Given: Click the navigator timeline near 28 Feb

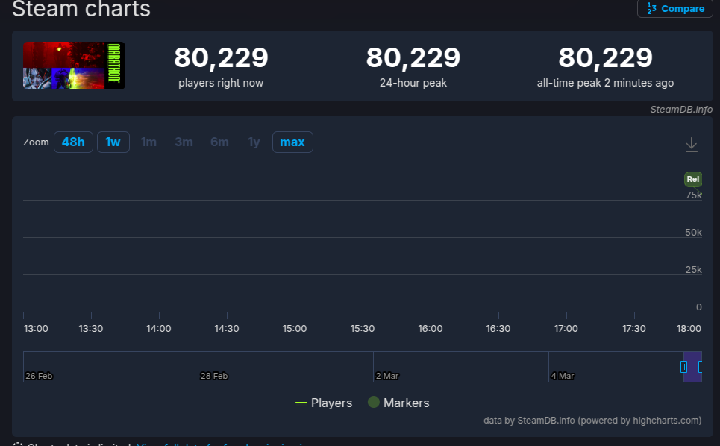Looking at the screenshot, I should click(x=213, y=365).
